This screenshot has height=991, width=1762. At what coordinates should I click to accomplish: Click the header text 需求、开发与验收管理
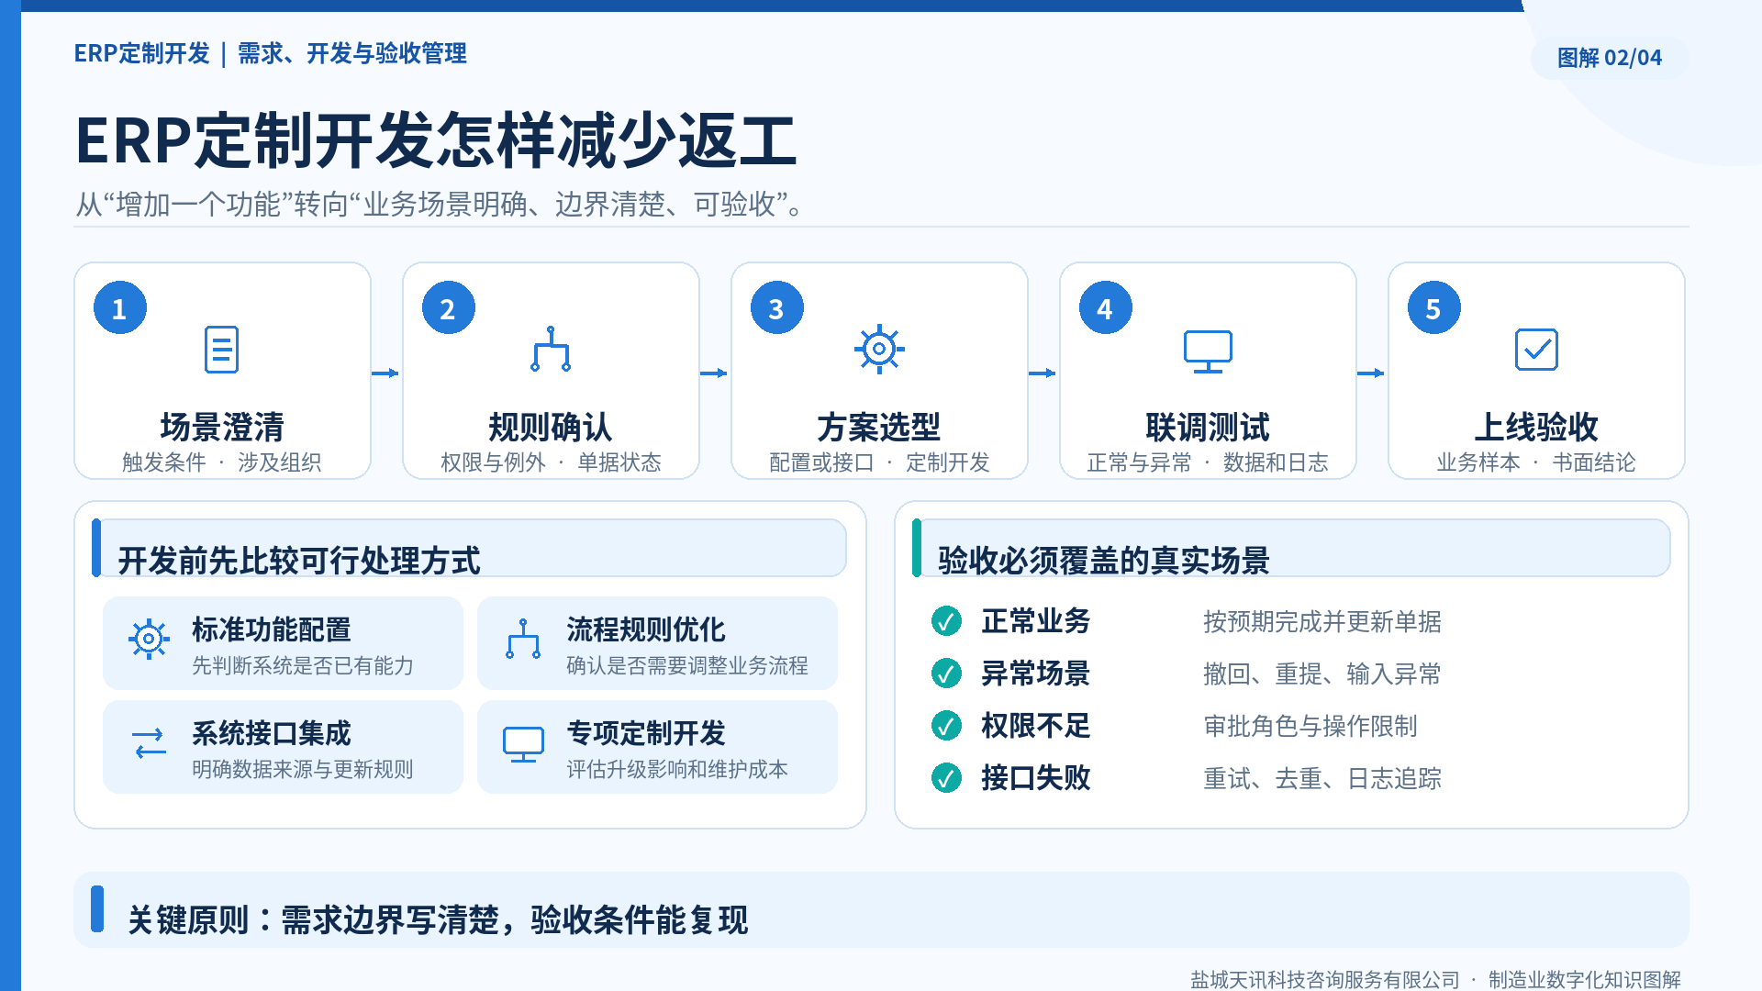click(352, 53)
